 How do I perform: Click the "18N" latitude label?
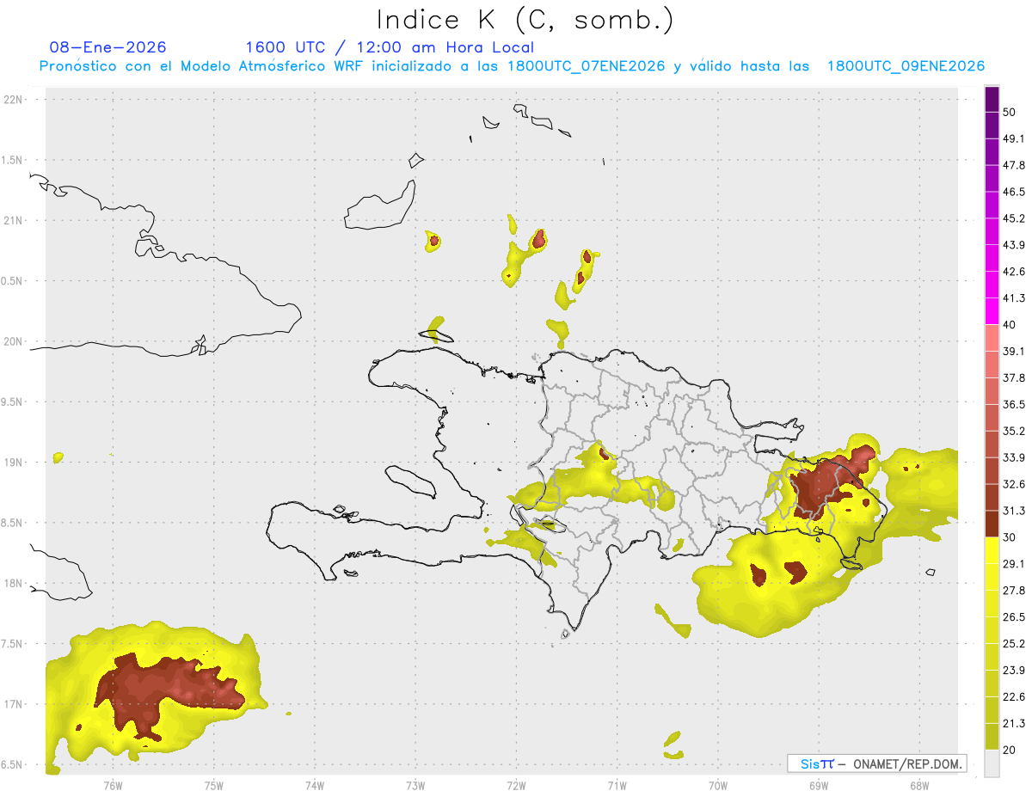point(13,583)
